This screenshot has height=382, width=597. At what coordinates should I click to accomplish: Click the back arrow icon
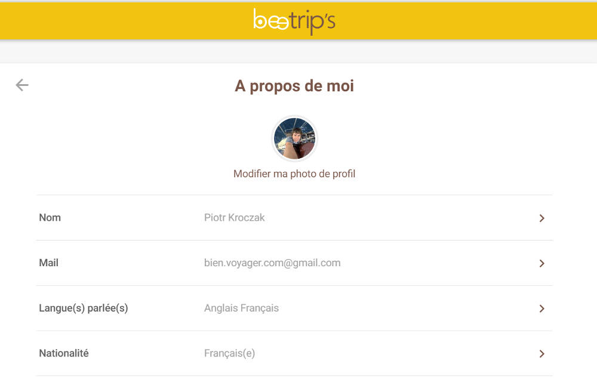22,85
